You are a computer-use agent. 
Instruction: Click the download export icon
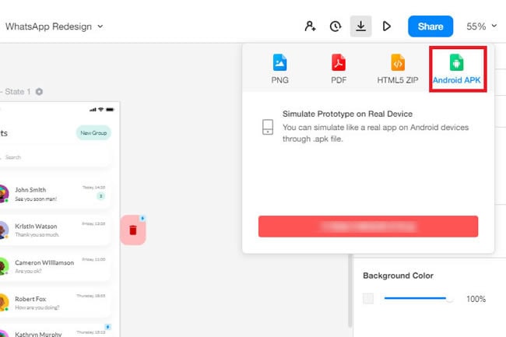click(x=360, y=26)
